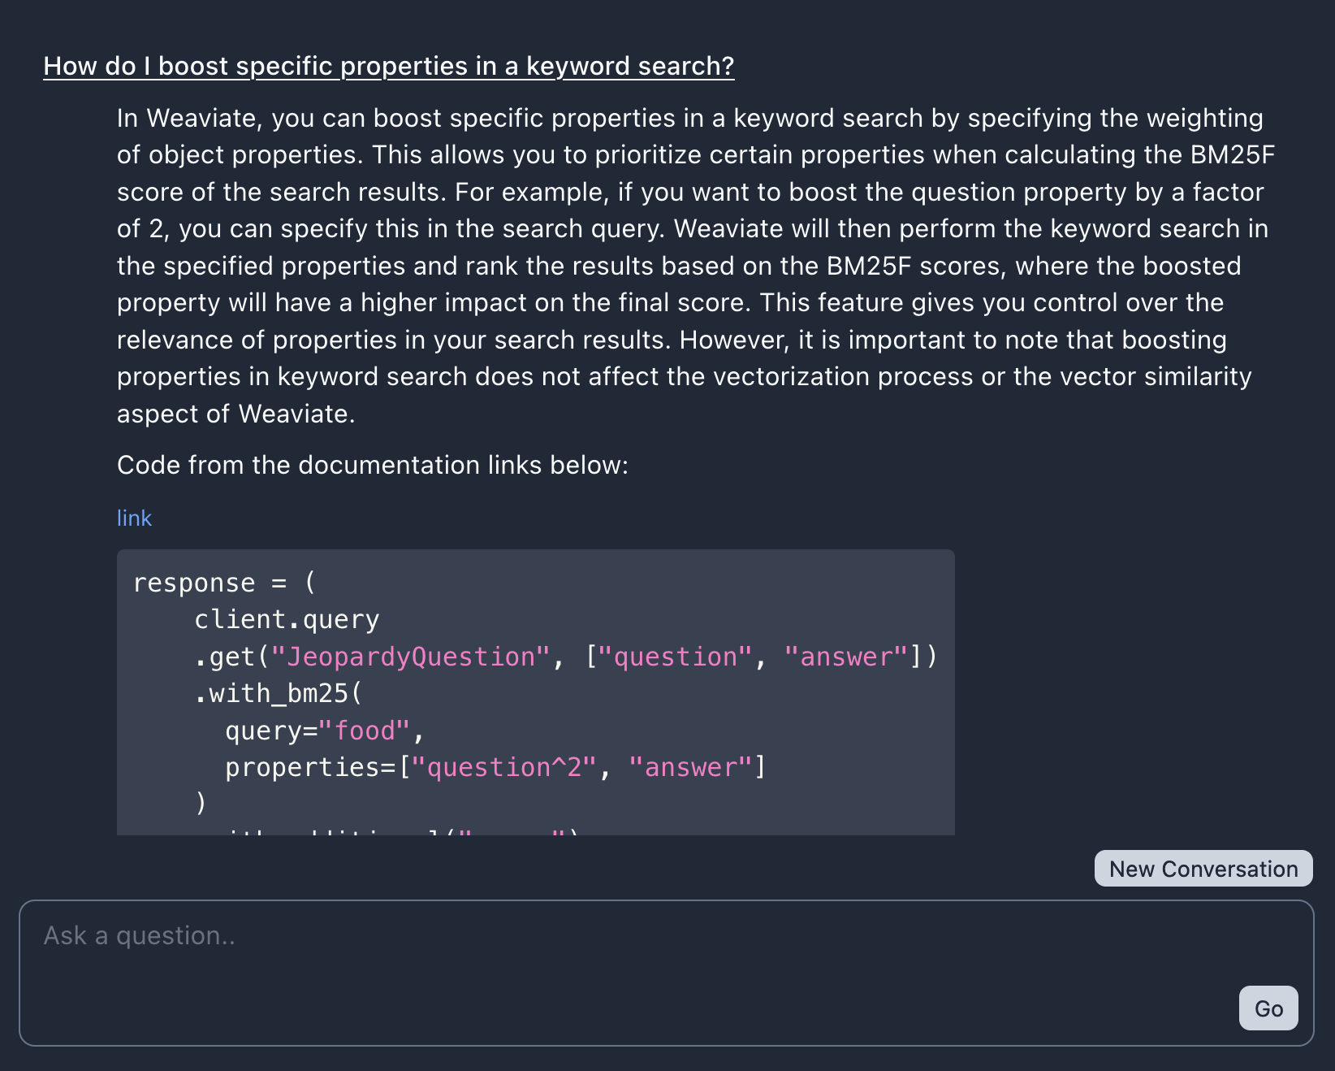The height and width of the screenshot is (1071, 1335).
Task: Click the "question" string in the .get line
Action: [x=675, y=657]
